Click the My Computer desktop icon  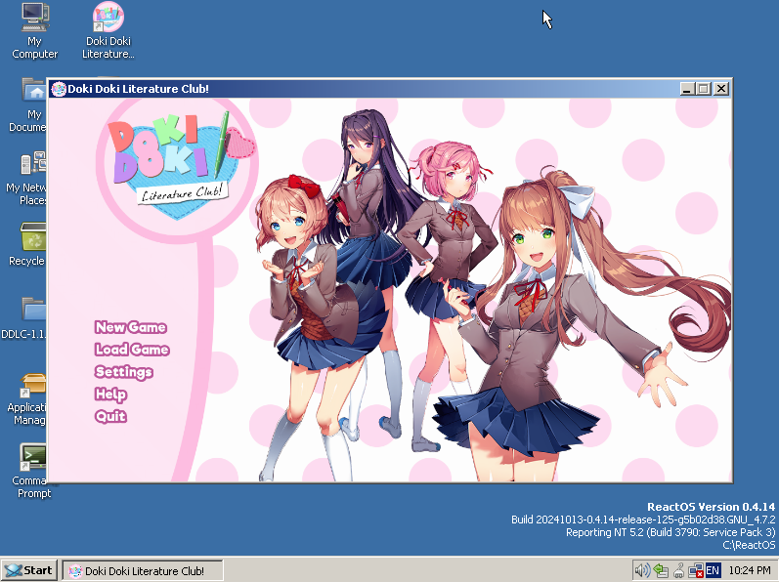tap(35, 31)
